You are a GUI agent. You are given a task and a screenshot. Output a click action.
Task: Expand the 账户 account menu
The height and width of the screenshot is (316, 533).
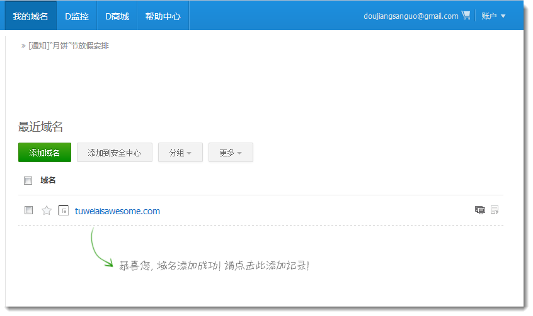tap(493, 16)
